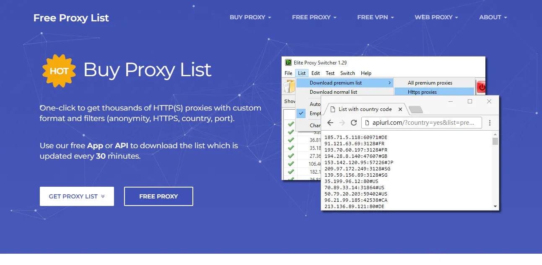Click the Free Proxy List site logo
The width and height of the screenshot is (542, 265).
click(x=71, y=18)
